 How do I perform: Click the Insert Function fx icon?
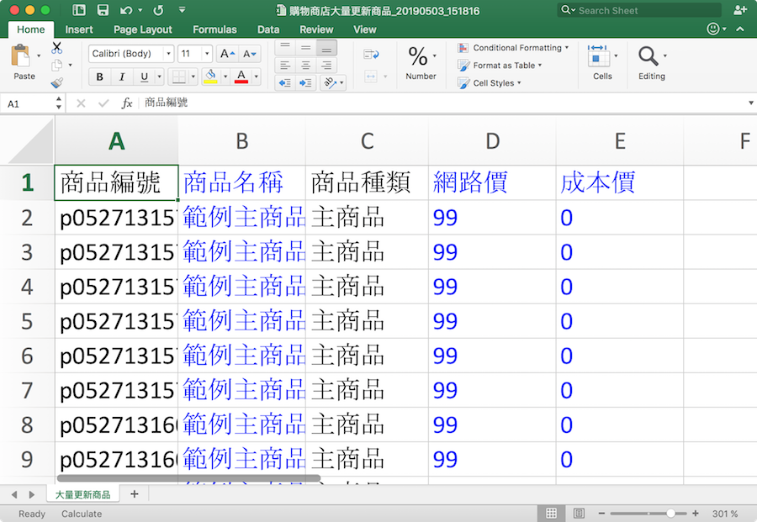126,103
